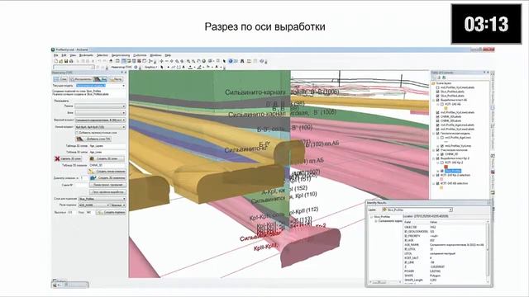
Task: Click the Add Data icon
Action: click(111, 61)
